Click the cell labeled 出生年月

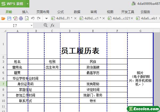point(52,67)
